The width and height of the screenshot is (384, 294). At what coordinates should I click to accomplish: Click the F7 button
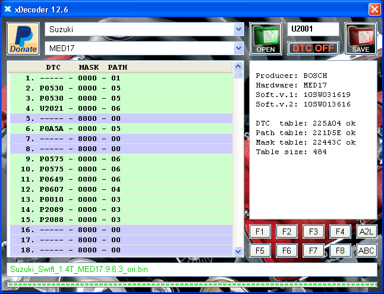(313, 251)
